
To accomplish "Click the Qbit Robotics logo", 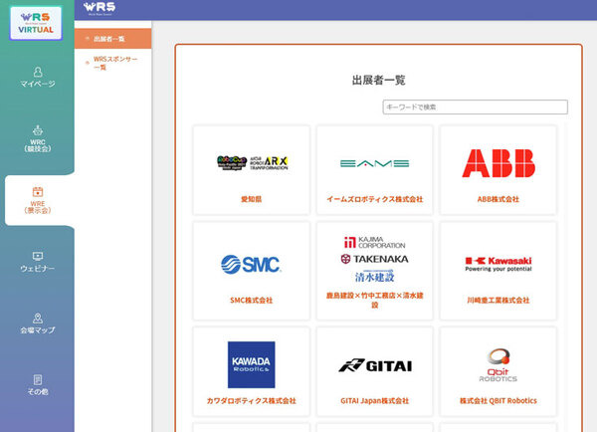I will 497,364.
